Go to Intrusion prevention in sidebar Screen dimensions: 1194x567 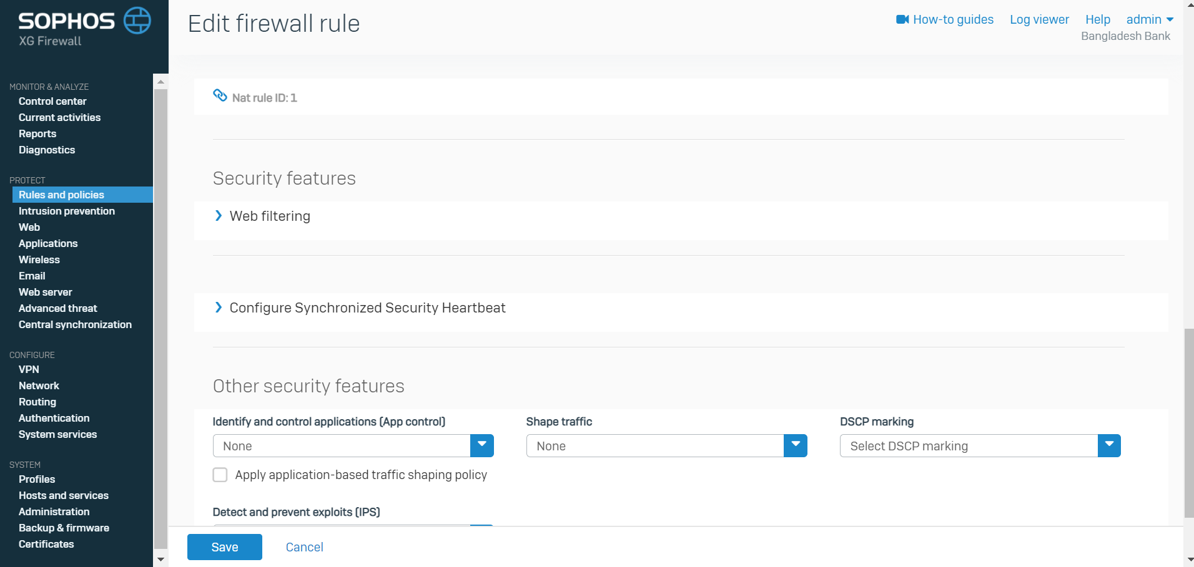67,211
